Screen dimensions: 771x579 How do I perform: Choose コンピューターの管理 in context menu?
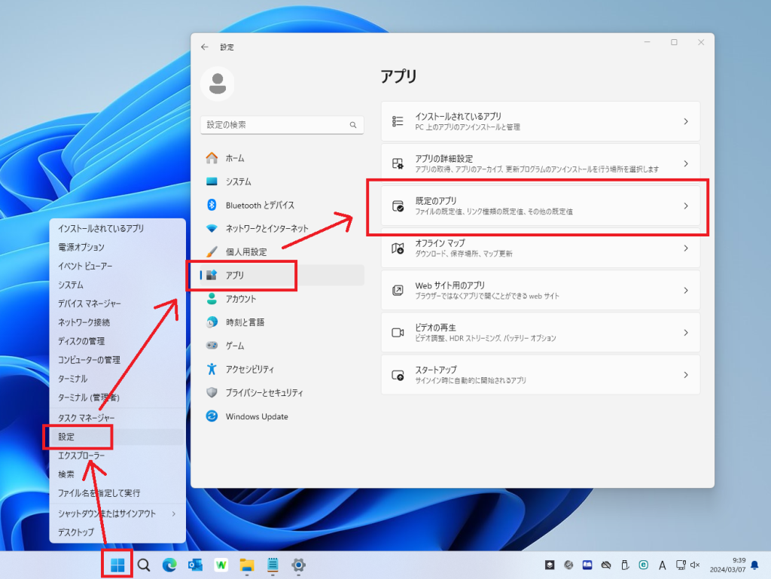117,360
